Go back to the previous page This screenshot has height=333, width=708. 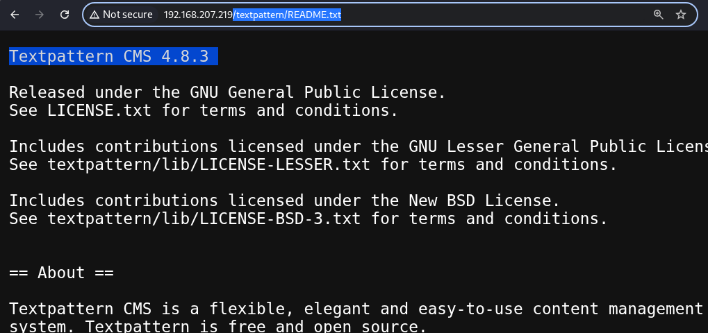(15, 15)
